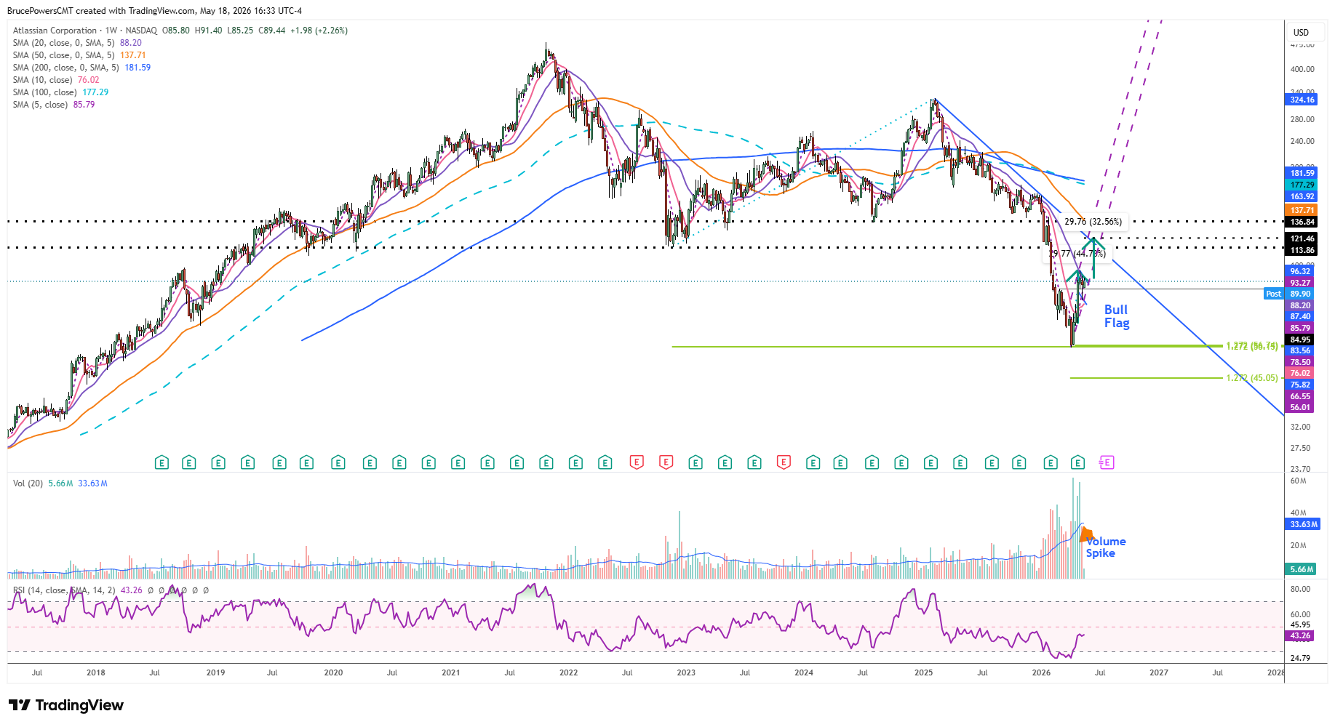This screenshot has height=727, width=1335.
Task: Click the black 136.84 price axis label
Action: [x=1302, y=222]
